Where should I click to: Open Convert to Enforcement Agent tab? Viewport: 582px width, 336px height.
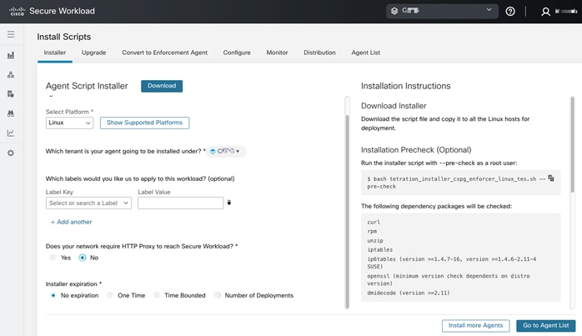(164, 53)
